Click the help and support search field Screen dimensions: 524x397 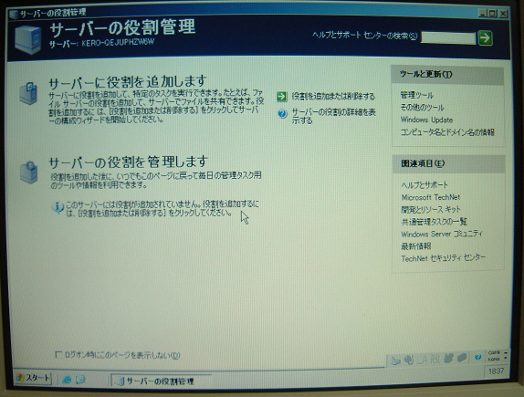coord(448,37)
